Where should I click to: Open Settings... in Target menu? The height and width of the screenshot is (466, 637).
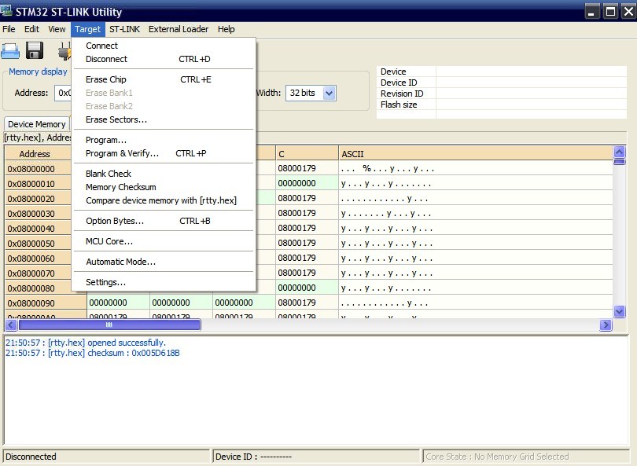164,281
